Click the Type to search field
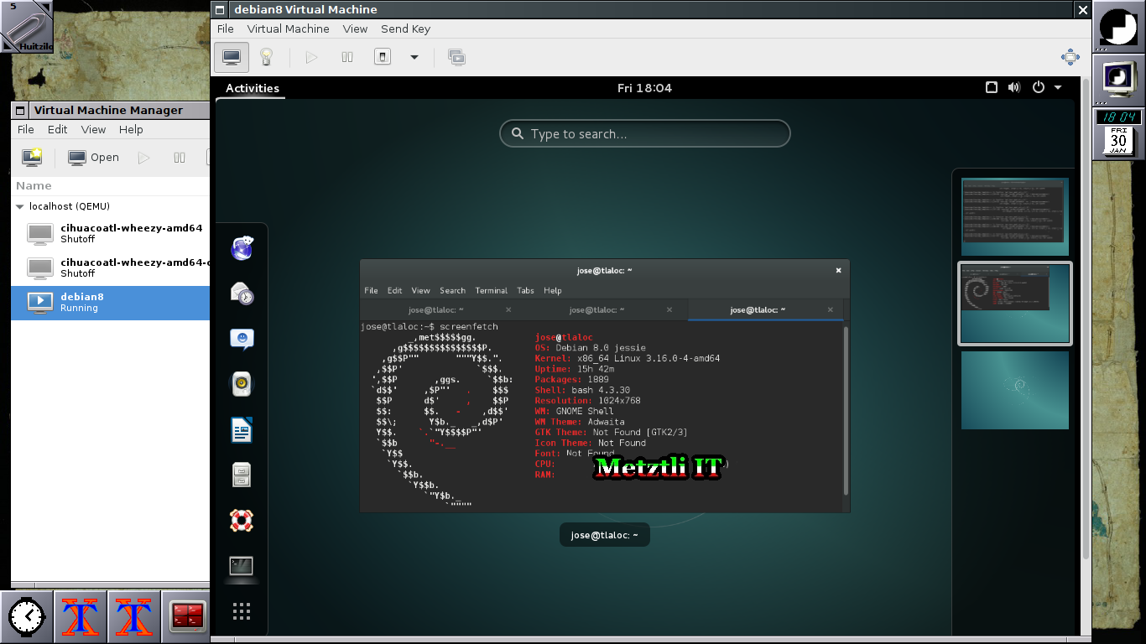Image resolution: width=1146 pixels, height=644 pixels. pos(644,133)
